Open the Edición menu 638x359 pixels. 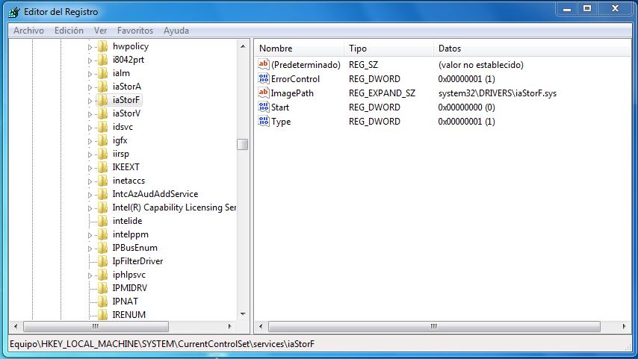69,31
